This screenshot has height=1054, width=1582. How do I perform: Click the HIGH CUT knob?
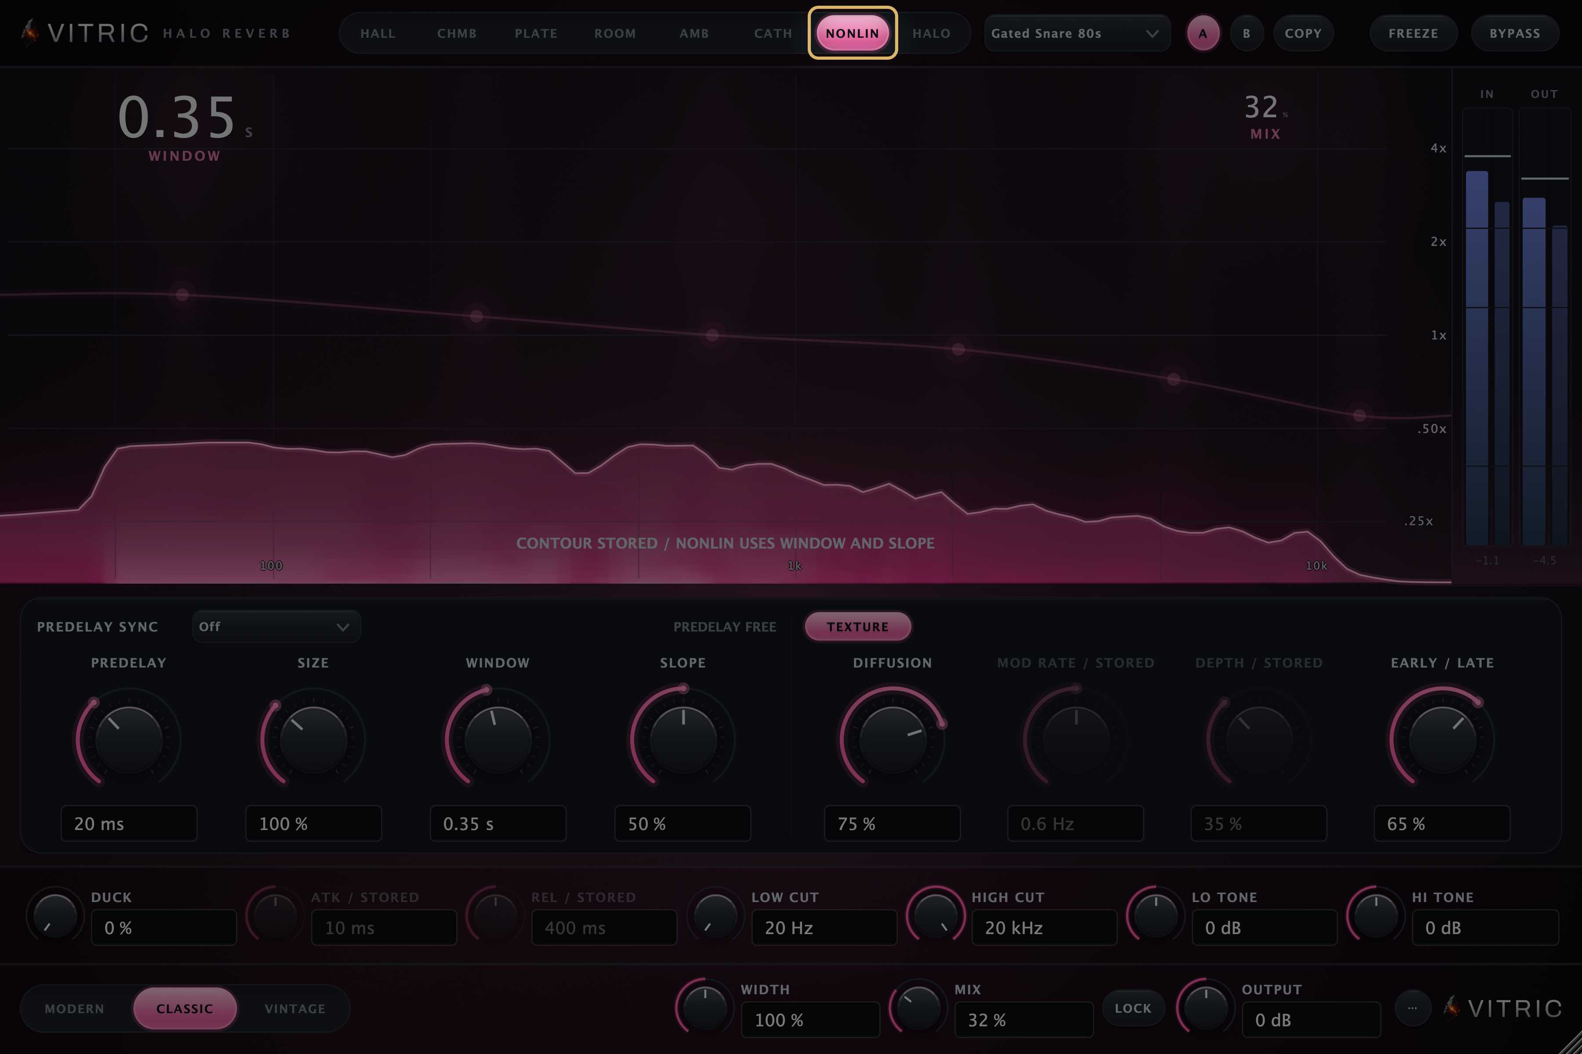(936, 916)
